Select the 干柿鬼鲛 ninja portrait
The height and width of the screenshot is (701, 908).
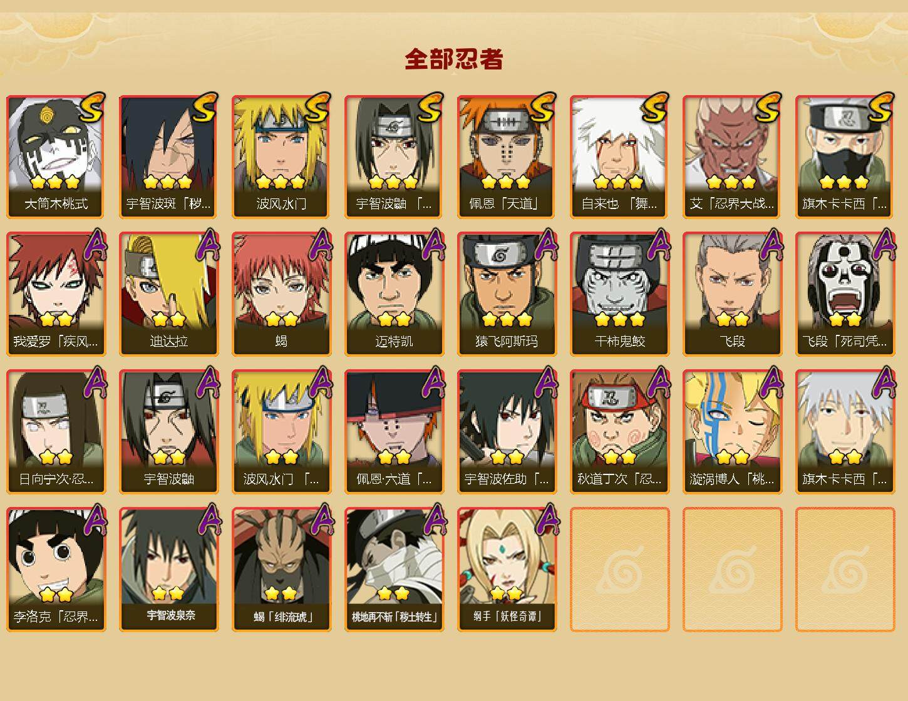click(x=619, y=294)
